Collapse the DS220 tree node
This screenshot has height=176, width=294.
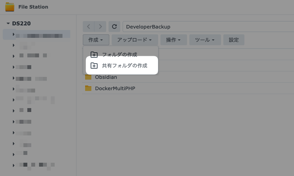[8, 24]
